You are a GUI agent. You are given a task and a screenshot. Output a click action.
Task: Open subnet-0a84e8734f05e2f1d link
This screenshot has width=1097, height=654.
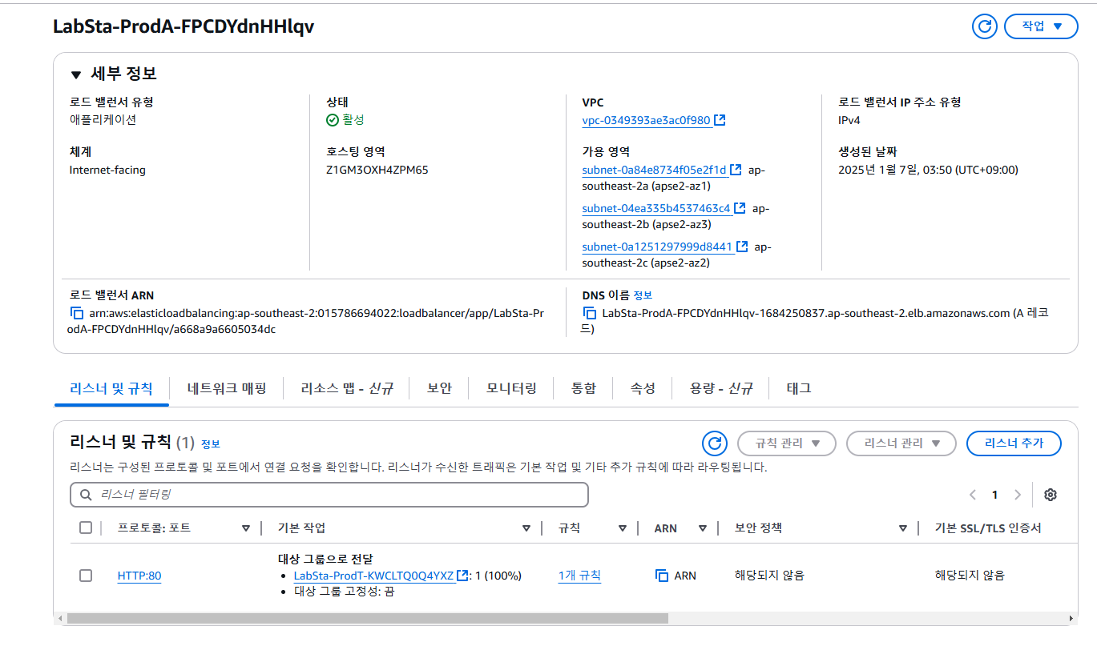tap(654, 170)
